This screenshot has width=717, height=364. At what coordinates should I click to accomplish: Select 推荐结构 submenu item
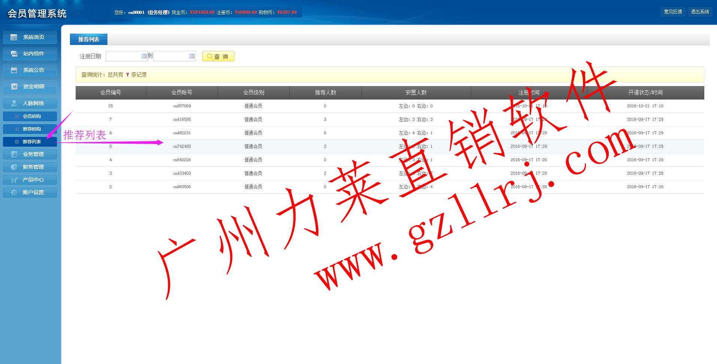pos(30,129)
